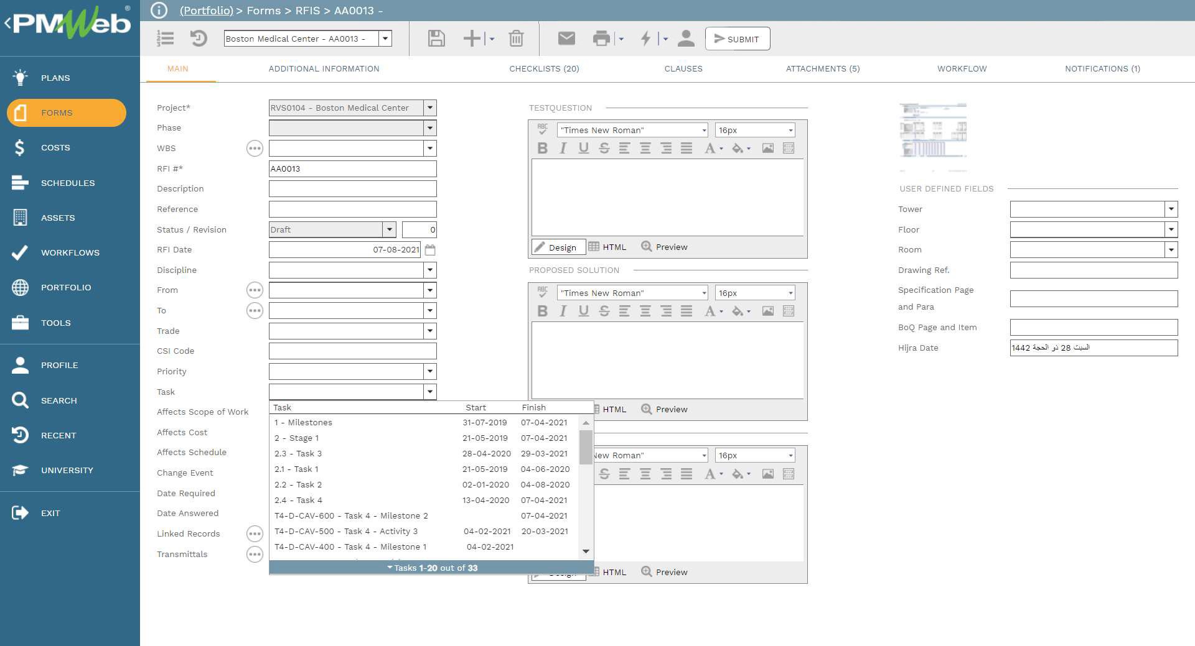Screen dimensions: 1195x646
Task: Click the Delete (trash) icon
Action: [516, 39]
